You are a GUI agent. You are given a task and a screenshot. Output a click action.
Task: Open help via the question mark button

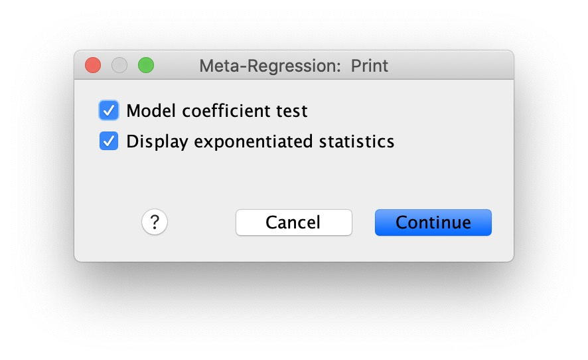tap(155, 222)
